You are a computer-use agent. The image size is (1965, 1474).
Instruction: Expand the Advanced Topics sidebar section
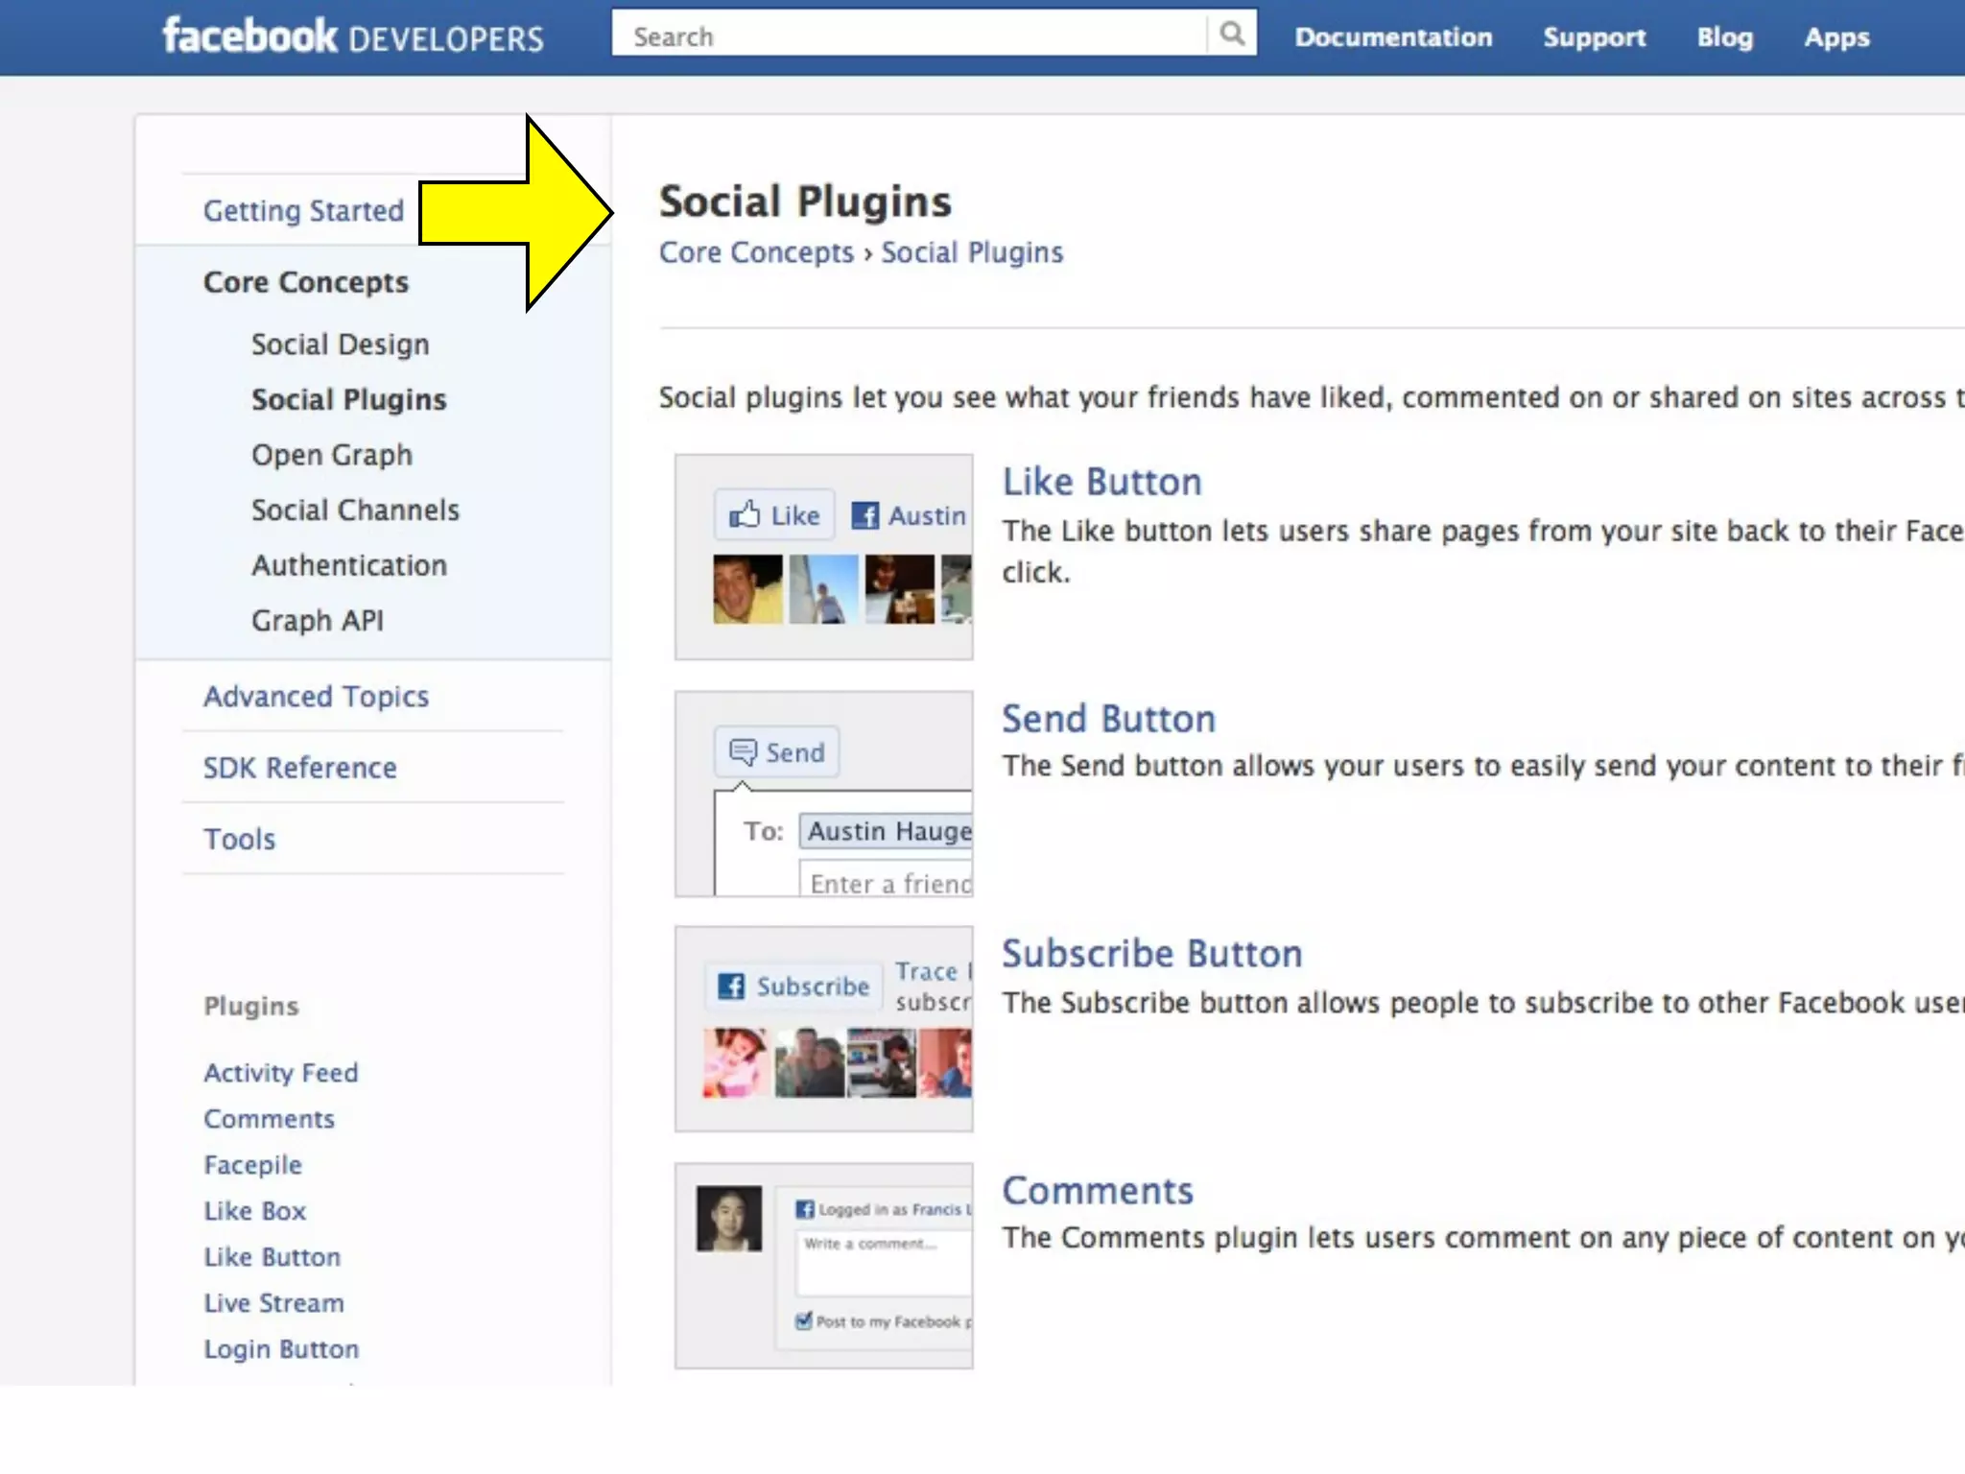316,696
